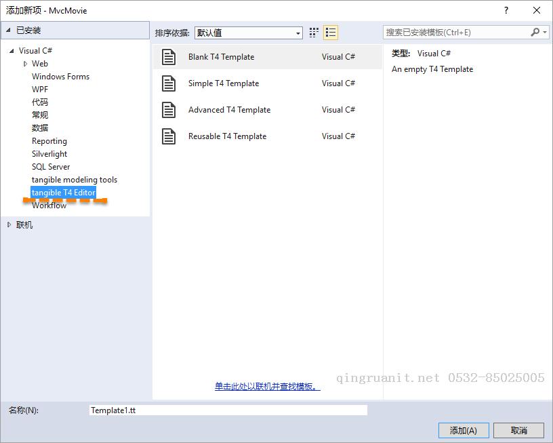Select the Advanced T4 Template file icon
553x443 pixels.
tap(169, 110)
